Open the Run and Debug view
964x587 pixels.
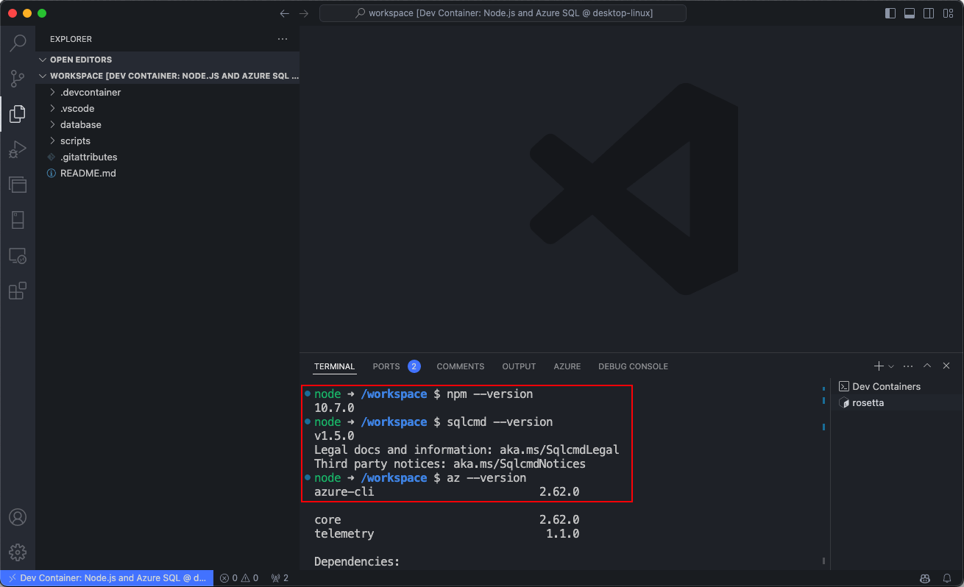[x=18, y=149]
